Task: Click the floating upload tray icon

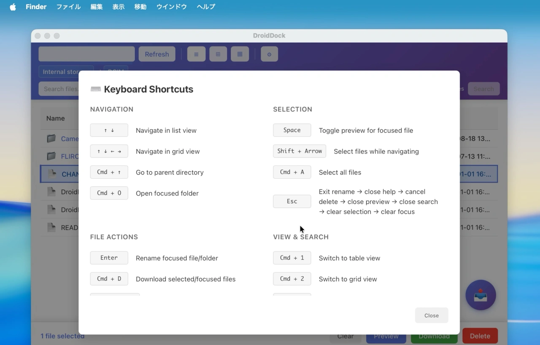Action: [x=481, y=295]
